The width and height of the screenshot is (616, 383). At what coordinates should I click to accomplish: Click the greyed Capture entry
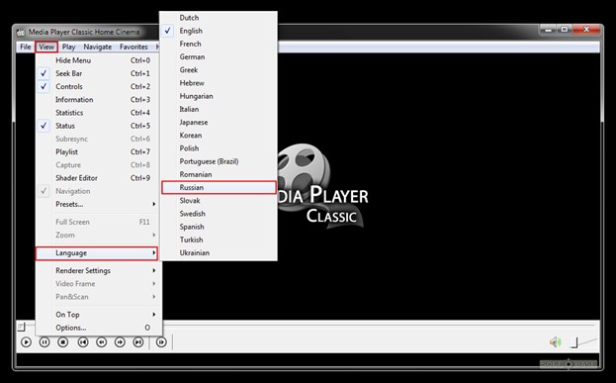tap(97, 165)
